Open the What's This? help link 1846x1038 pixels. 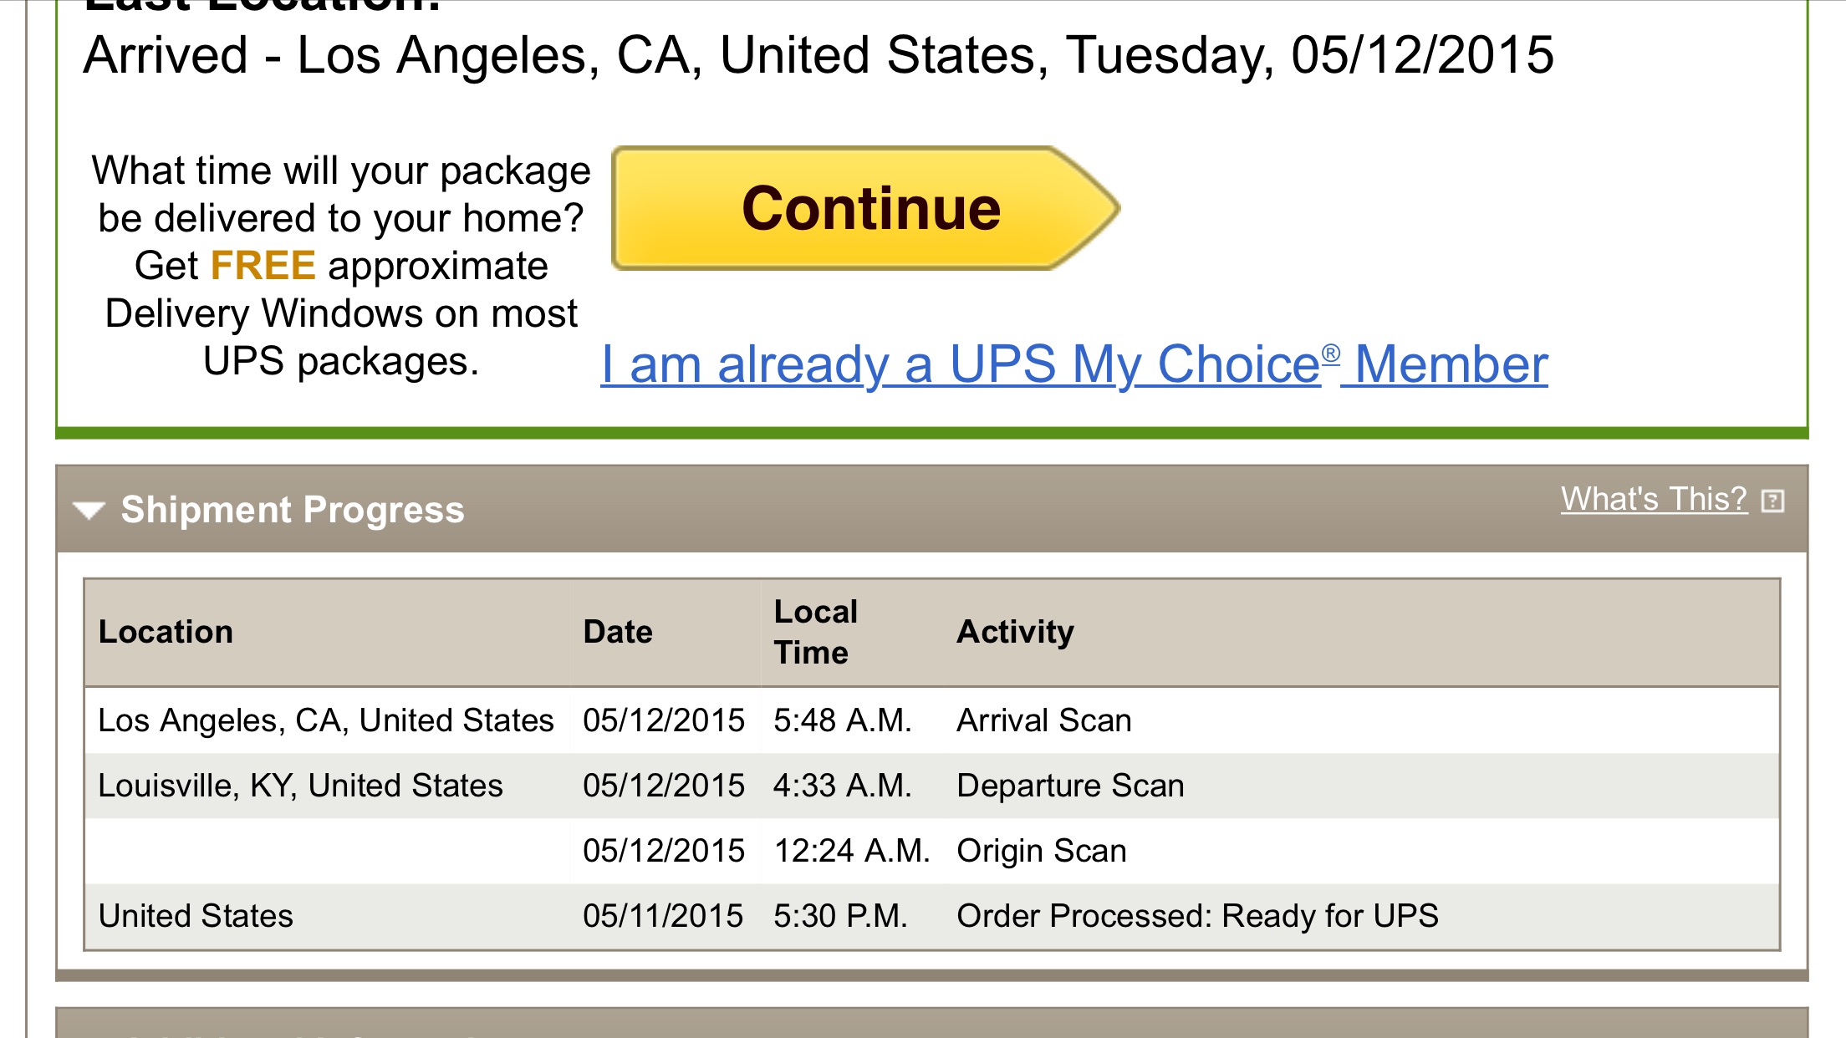1654,499
